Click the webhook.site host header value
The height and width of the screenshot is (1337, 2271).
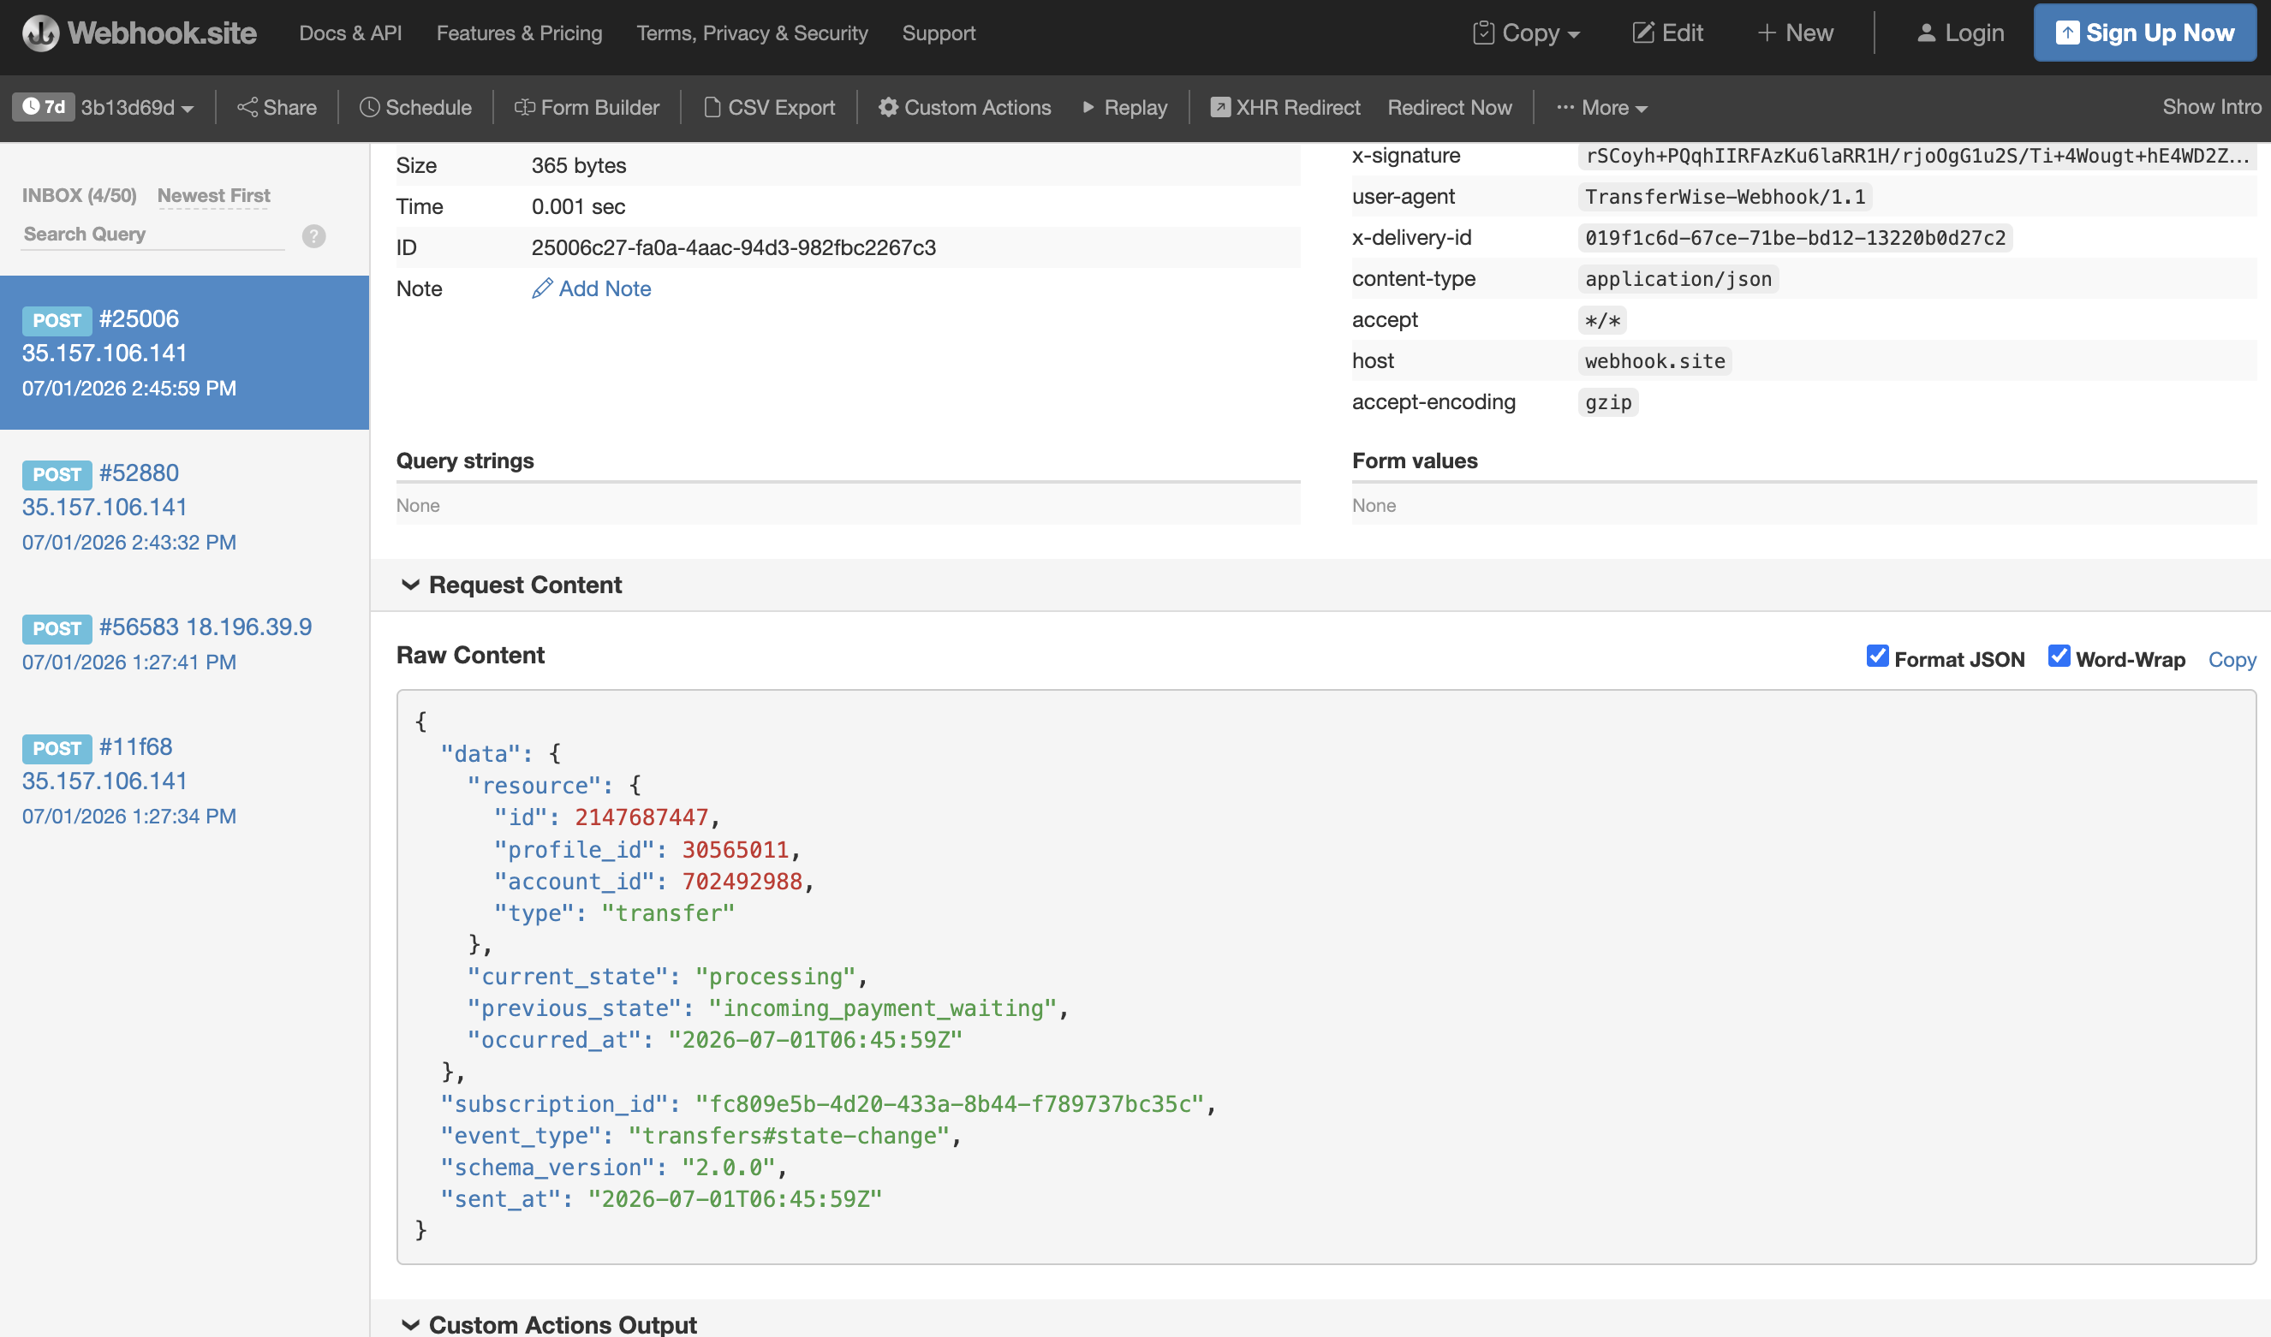pos(1654,361)
